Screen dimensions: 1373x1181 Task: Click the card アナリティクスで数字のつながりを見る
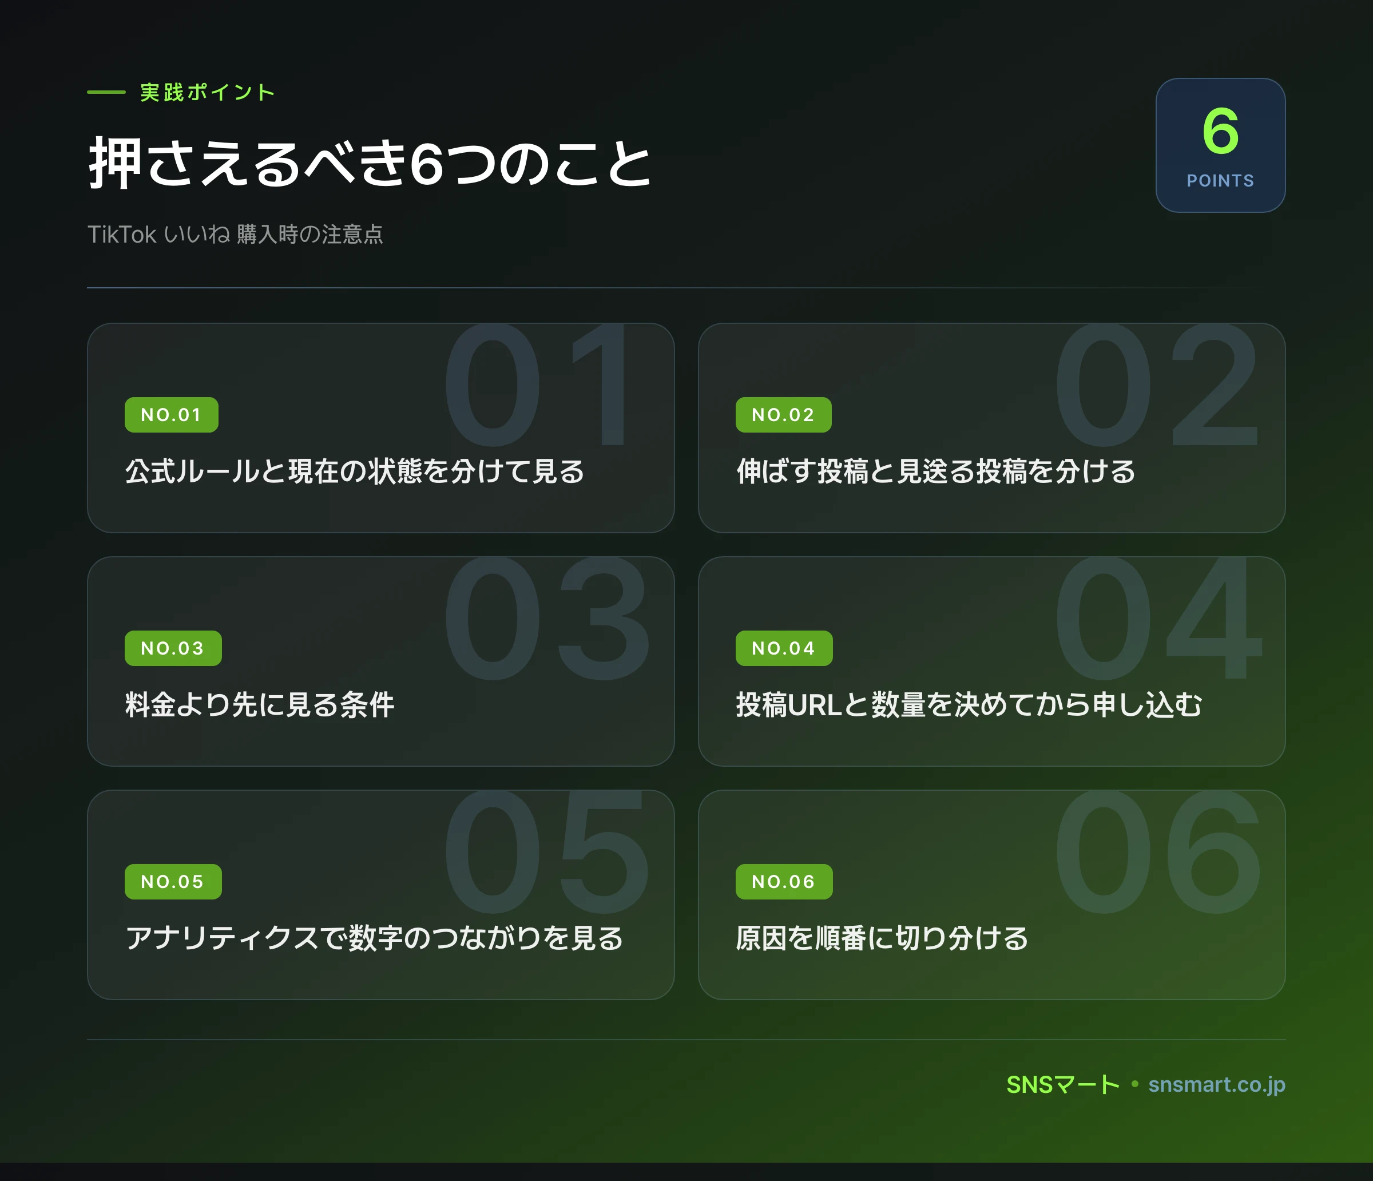[x=380, y=894]
